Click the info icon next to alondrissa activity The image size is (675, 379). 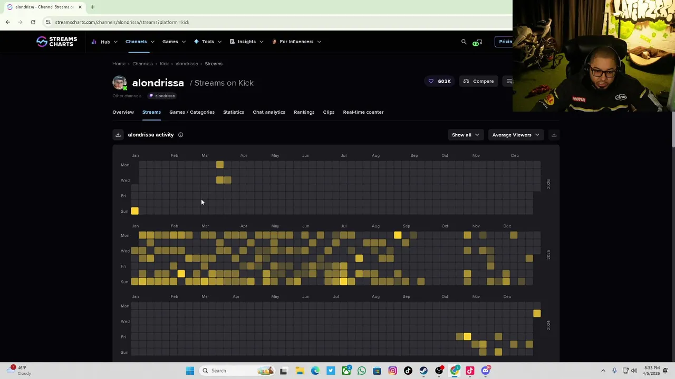click(180, 135)
